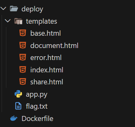Viewport: 135px width, 127px height.
Task: Click the Python icon beside app.py
Action: click(18, 94)
